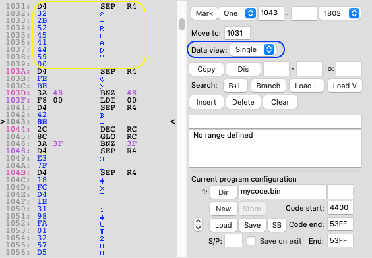Click the Mark button
The width and height of the screenshot is (372, 258).
tap(204, 13)
